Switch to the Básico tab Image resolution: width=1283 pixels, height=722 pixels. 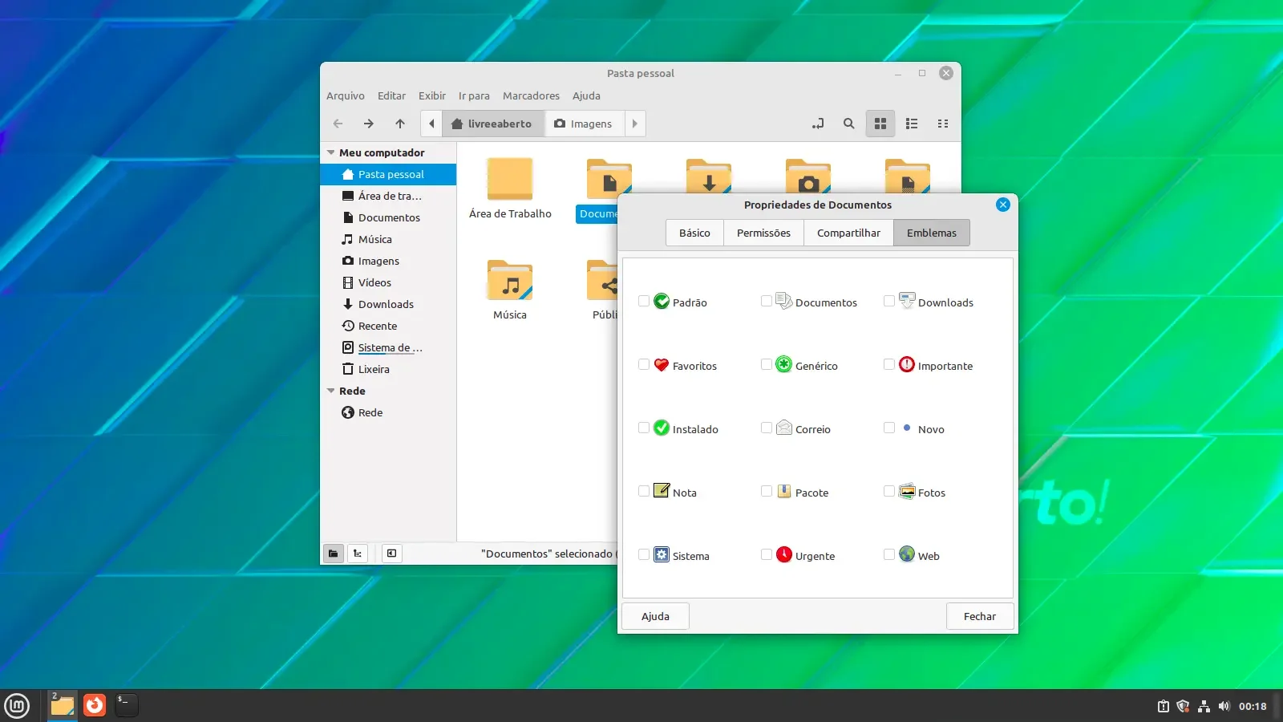694,233
